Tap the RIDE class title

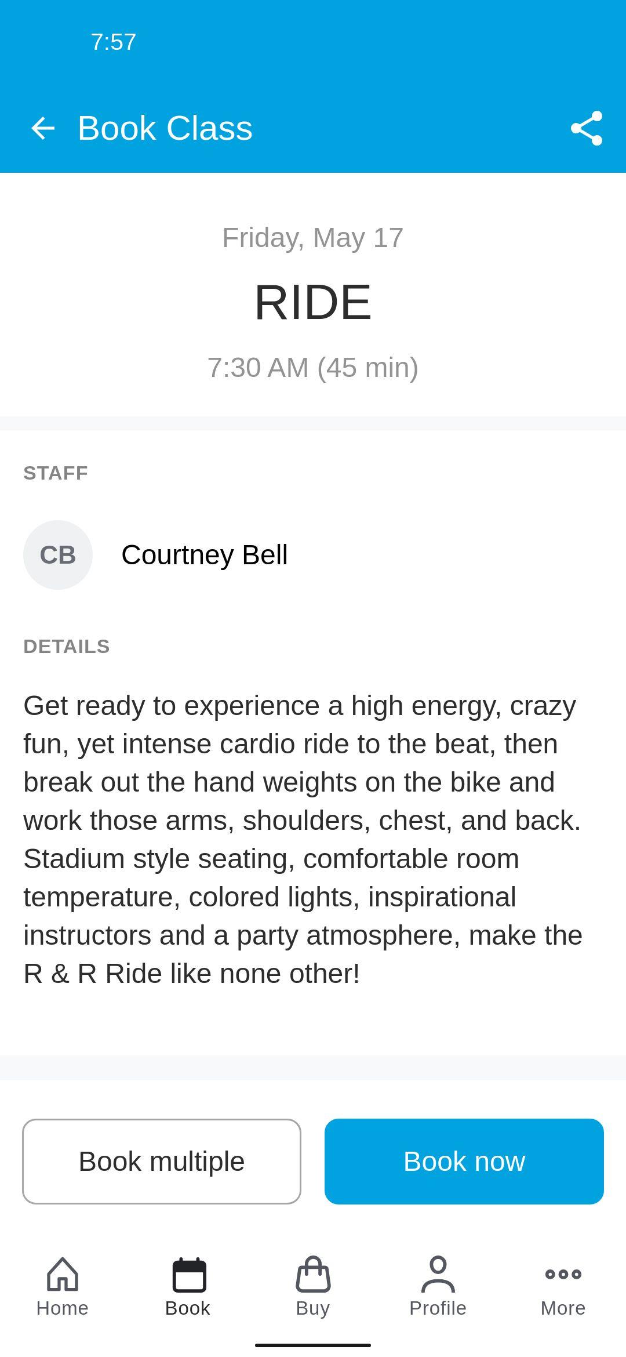click(x=313, y=302)
